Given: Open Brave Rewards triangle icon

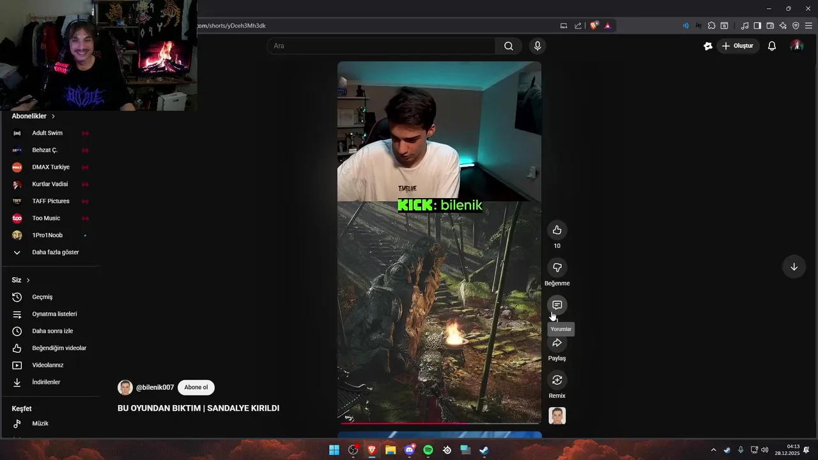Looking at the screenshot, I should point(607,26).
